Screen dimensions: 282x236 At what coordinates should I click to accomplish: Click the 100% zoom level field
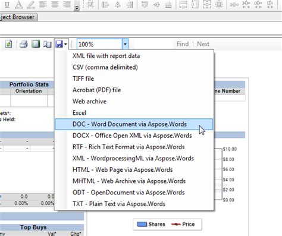[x=99, y=44]
